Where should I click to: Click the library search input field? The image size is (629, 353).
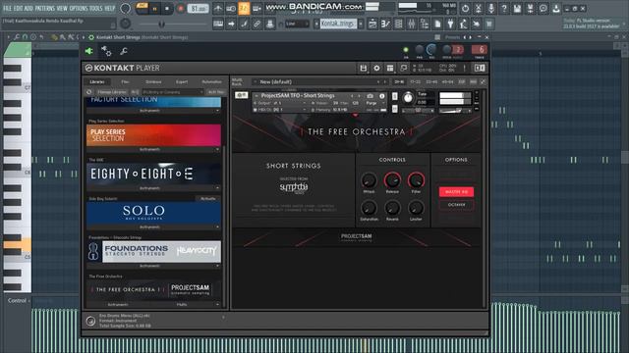(173, 92)
